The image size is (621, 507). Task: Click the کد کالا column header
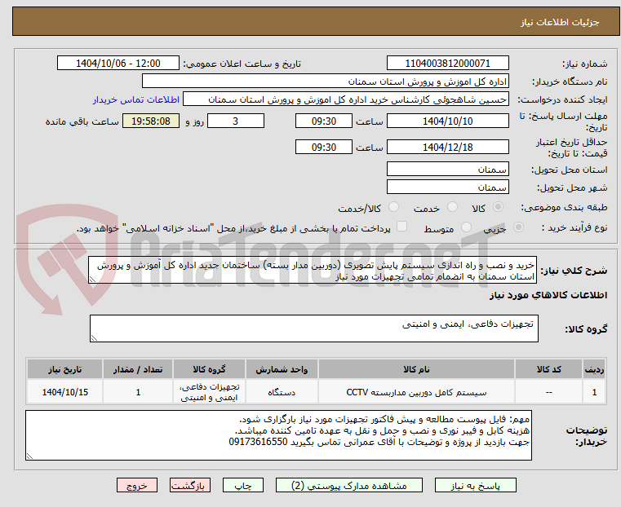point(548,369)
